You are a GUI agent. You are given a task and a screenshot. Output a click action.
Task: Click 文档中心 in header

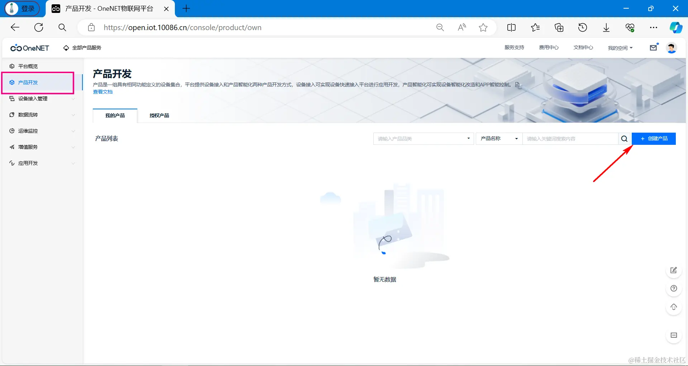(x=583, y=47)
